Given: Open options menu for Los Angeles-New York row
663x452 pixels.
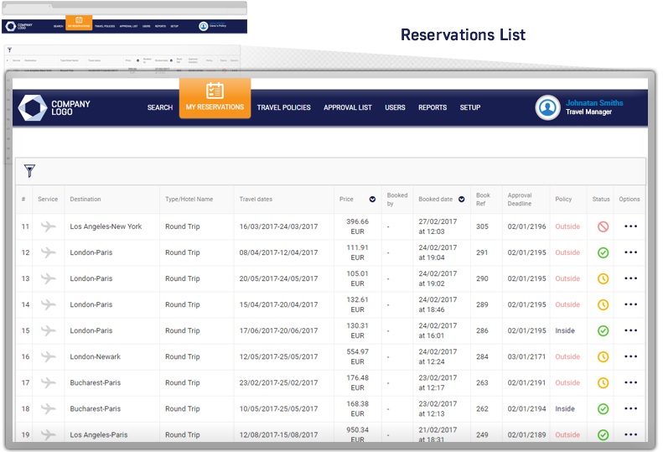Looking at the screenshot, I should pos(630,226).
